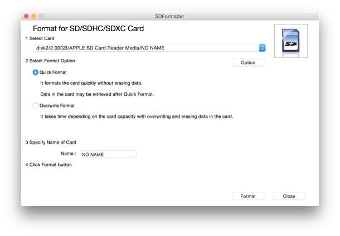Viewport: 340px width, 236px height.
Task: Minimize the window with the yellow button
Action: point(33,16)
